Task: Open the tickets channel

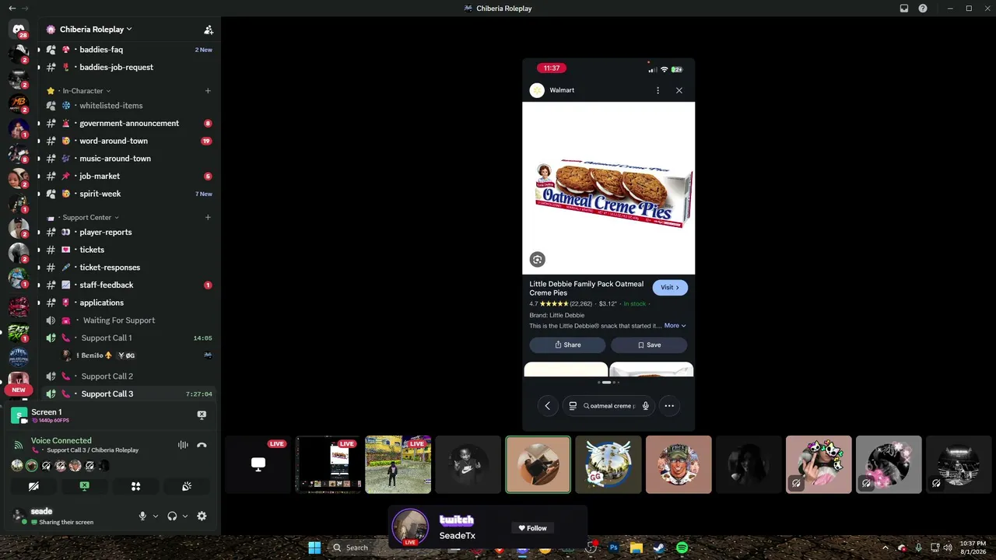Action: point(128,250)
